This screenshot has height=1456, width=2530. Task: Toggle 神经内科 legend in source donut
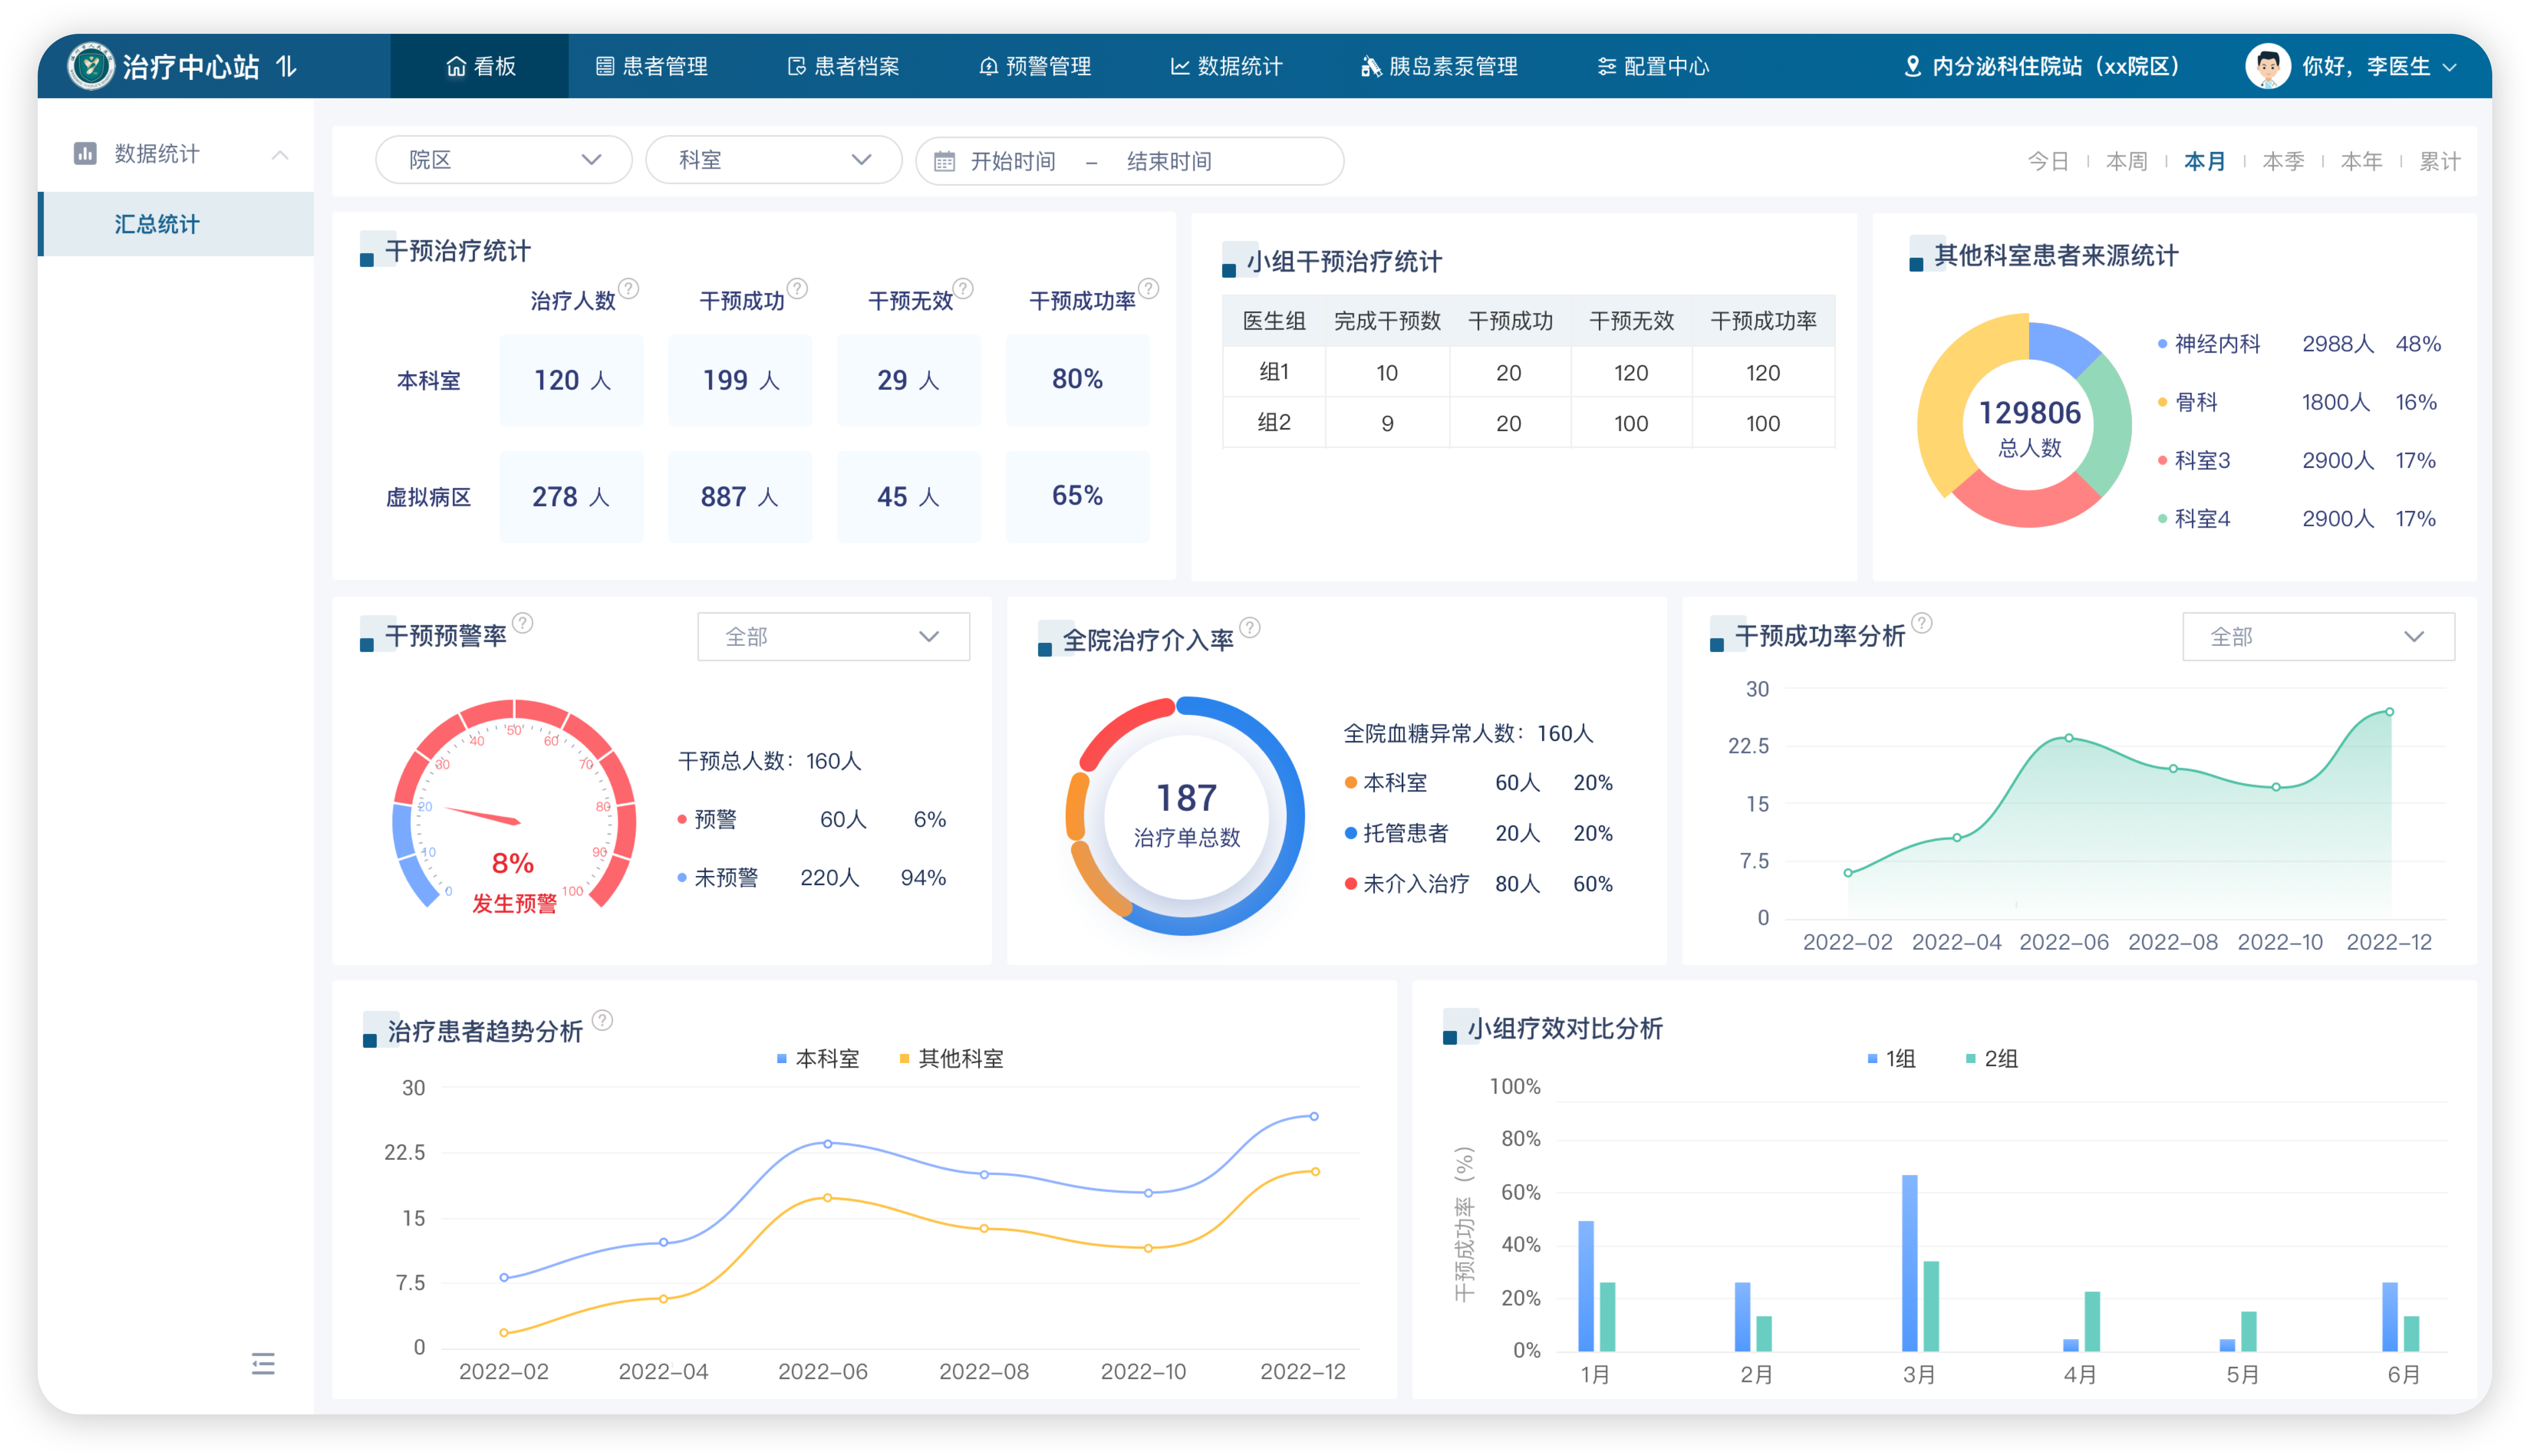(2209, 344)
